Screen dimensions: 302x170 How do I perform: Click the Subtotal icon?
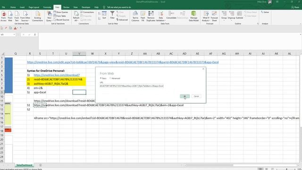click(239, 15)
